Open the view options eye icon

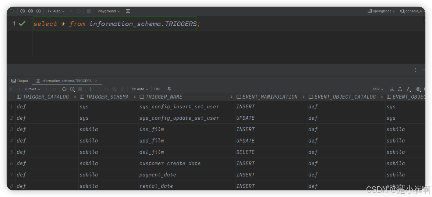(418, 89)
